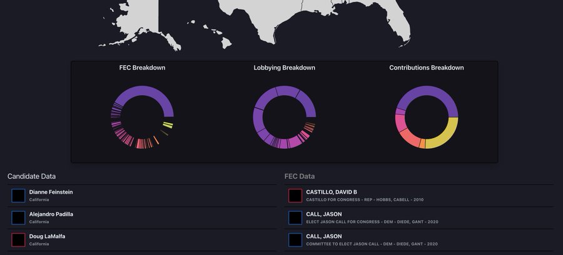Open Doug LaMalfa candidate entry
Image resolution: width=563 pixels, height=255 pixels.
142,240
